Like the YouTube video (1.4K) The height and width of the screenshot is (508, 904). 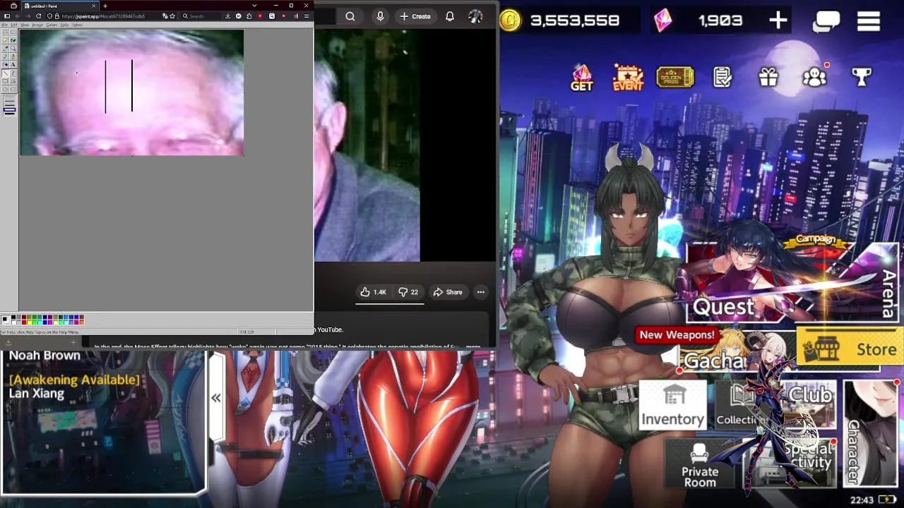374,292
